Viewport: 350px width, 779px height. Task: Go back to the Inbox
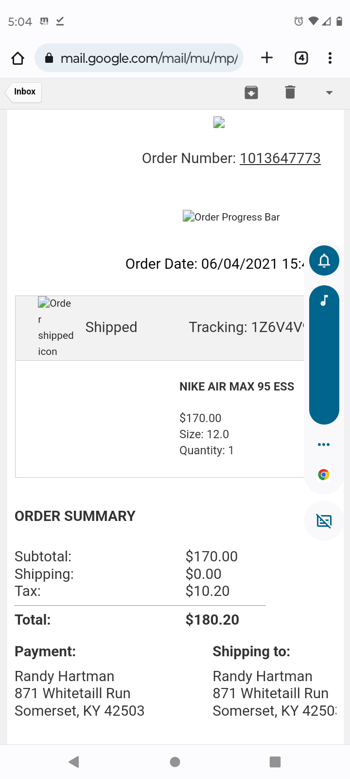tap(24, 92)
